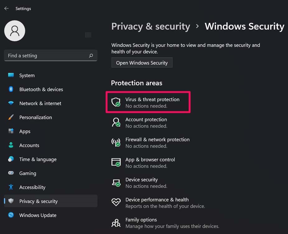Click the back arrow at top left
The width and height of the screenshot is (288, 234).
point(6,8)
